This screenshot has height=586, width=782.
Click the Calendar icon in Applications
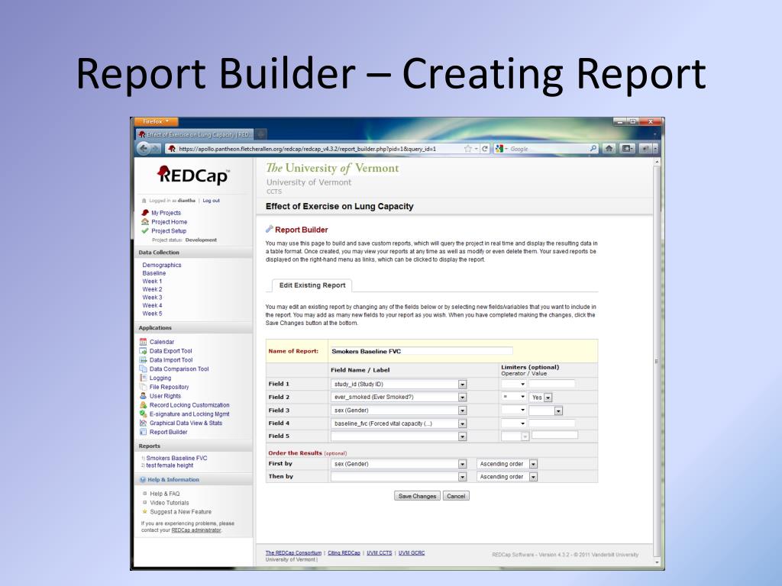coord(143,342)
